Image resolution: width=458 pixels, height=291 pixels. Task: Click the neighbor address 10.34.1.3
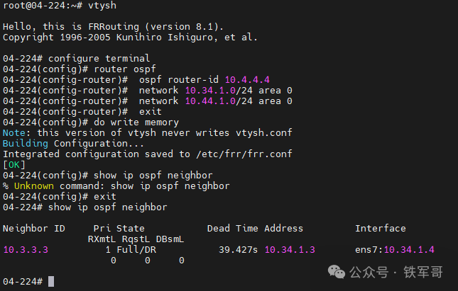point(290,249)
